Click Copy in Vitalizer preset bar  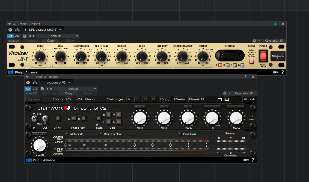(x=51, y=41)
